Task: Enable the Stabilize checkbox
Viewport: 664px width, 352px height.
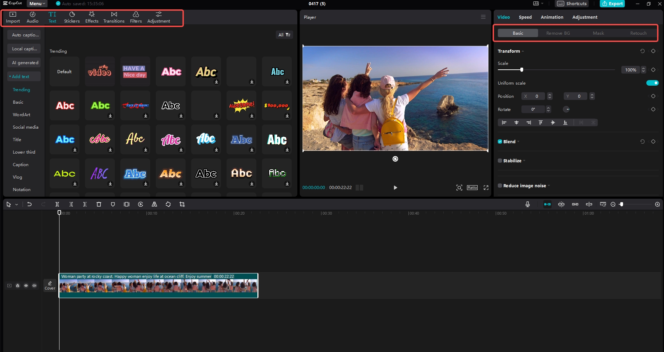Action: click(x=500, y=161)
